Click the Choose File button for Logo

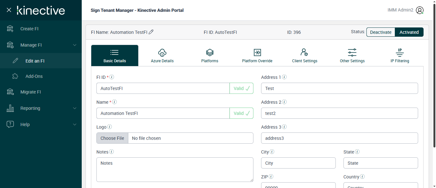pyautogui.click(x=112, y=138)
